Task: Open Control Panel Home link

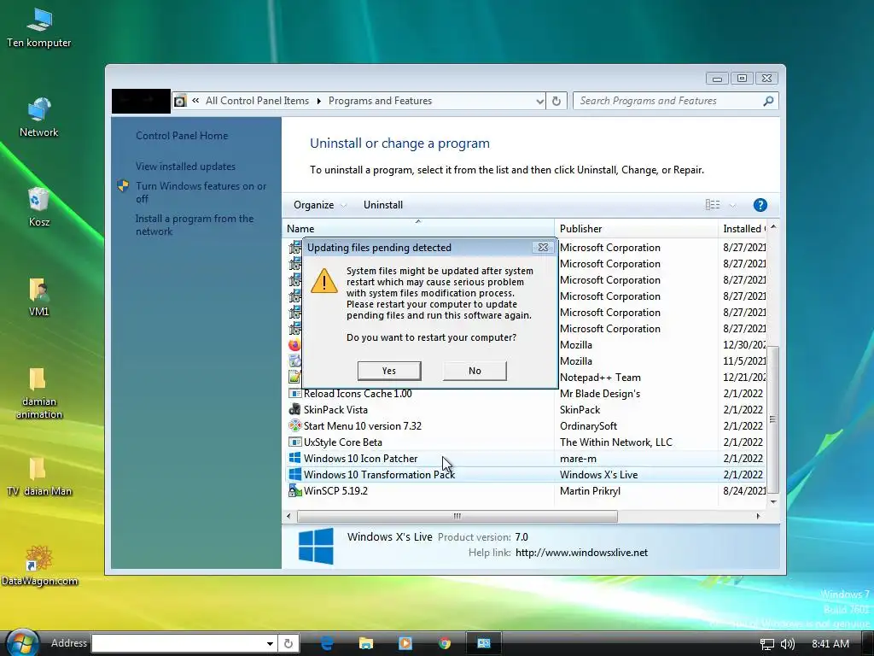Action: pos(182,136)
